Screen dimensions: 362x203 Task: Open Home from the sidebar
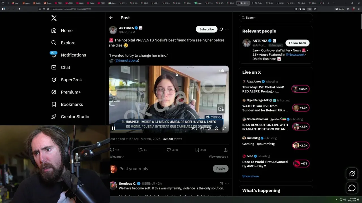(62, 30)
